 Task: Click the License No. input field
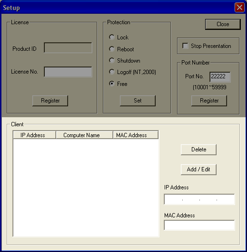point(68,72)
